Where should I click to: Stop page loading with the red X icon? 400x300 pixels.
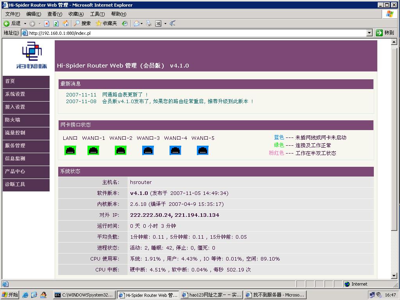coord(47,23)
